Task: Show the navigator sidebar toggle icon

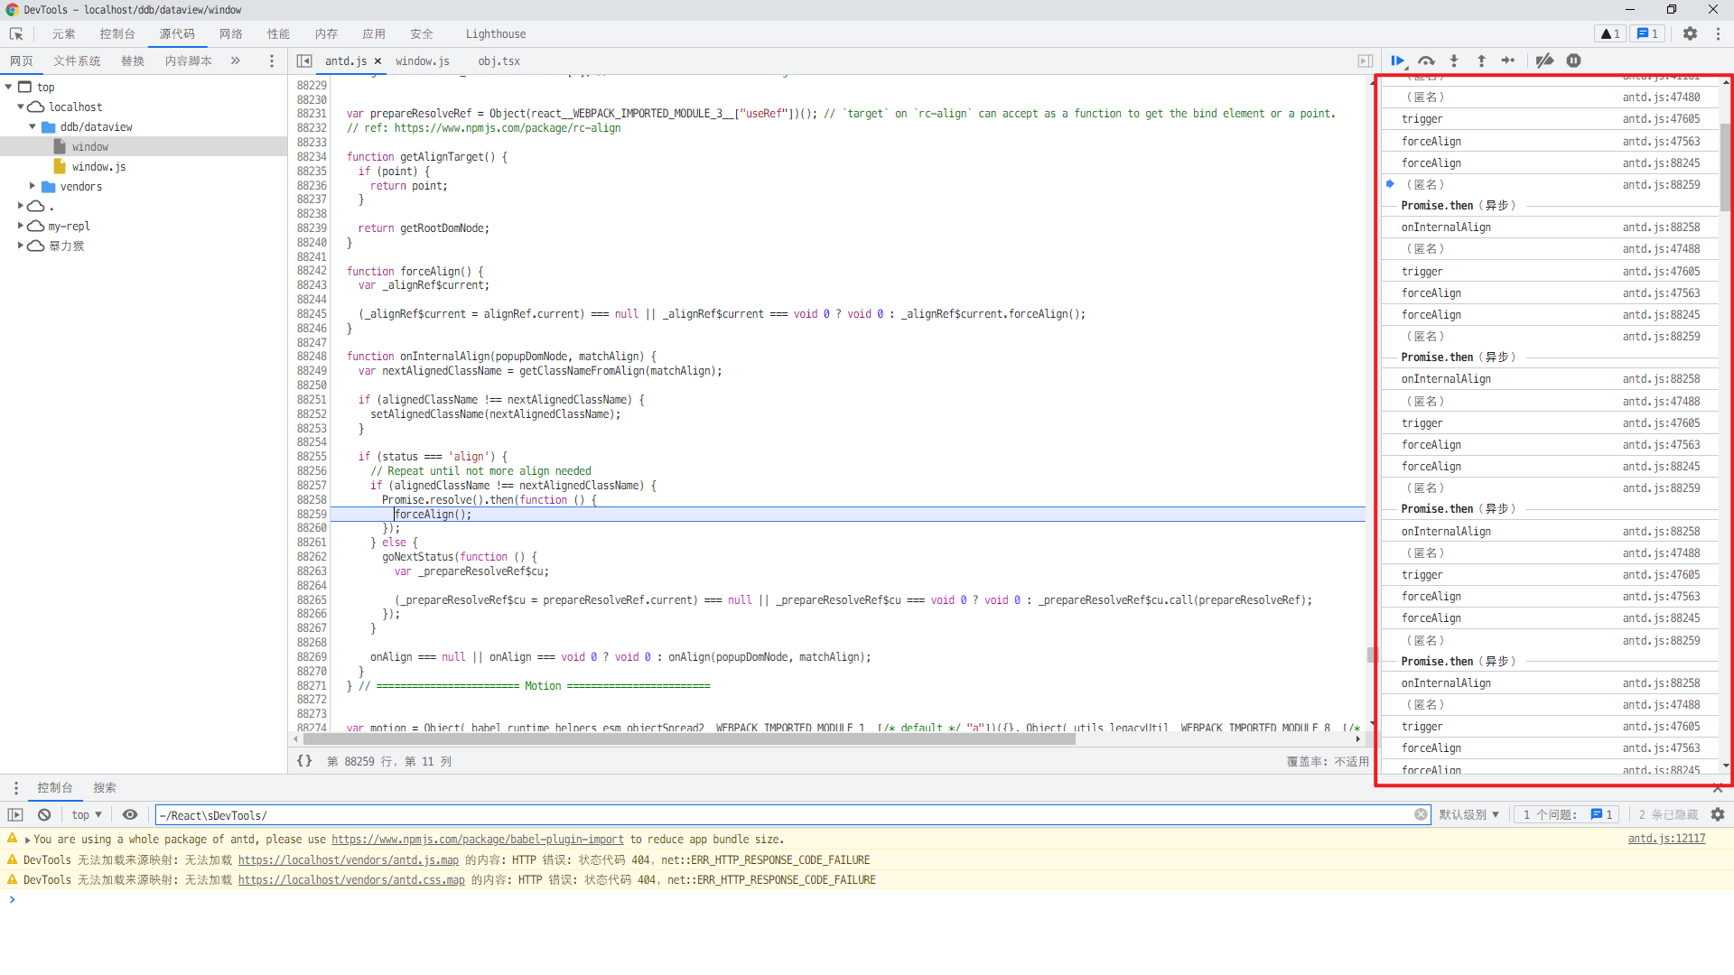Action: coord(304,60)
